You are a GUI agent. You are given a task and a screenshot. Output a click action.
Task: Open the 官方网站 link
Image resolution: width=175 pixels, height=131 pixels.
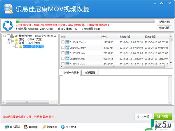point(15,127)
